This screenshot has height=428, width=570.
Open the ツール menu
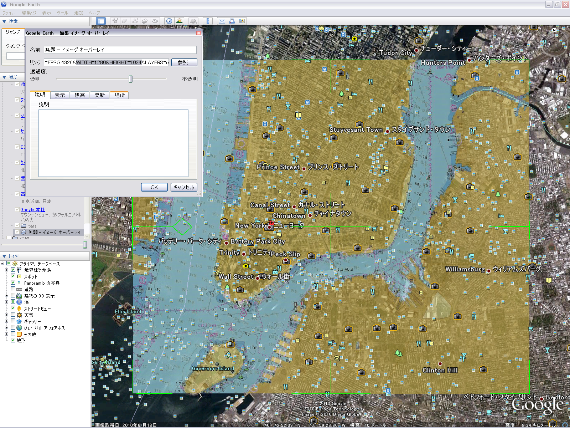pos(62,13)
